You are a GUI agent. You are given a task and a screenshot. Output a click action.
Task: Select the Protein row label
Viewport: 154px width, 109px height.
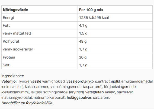pyautogui.click(x=9, y=57)
